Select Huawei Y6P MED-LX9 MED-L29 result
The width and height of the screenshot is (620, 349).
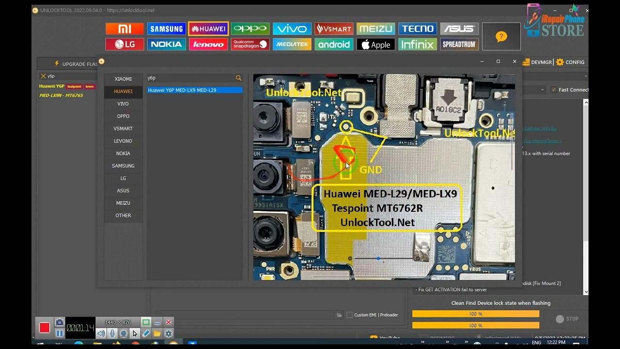(x=195, y=90)
